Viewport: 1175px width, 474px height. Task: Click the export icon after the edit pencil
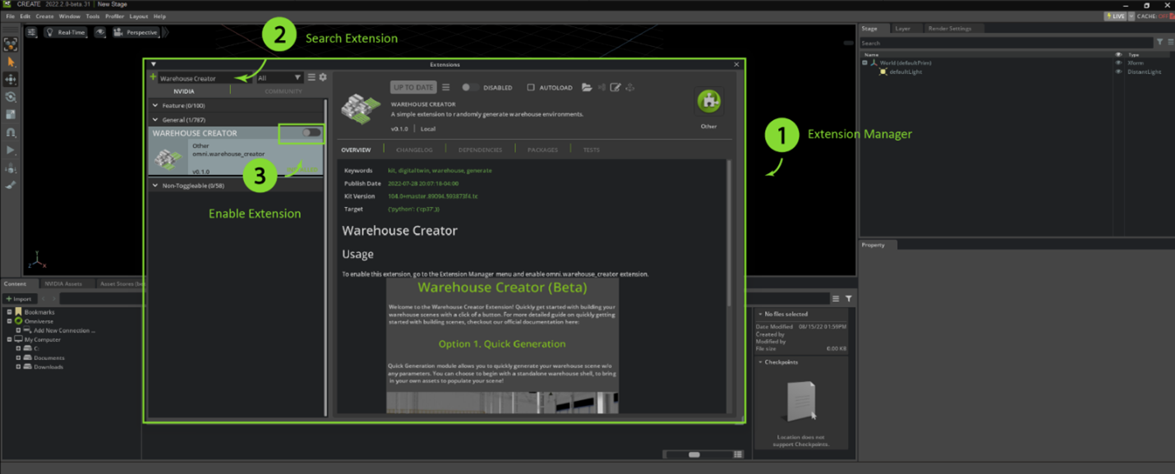tap(630, 87)
